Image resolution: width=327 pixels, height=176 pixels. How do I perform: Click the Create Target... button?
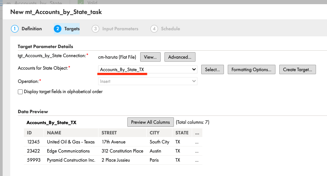pos(297,70)
